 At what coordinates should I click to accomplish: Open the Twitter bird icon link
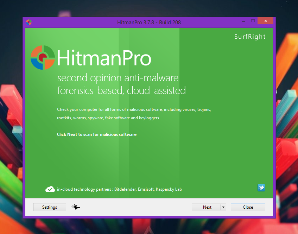pyautogui.click(x=261, y=188)
